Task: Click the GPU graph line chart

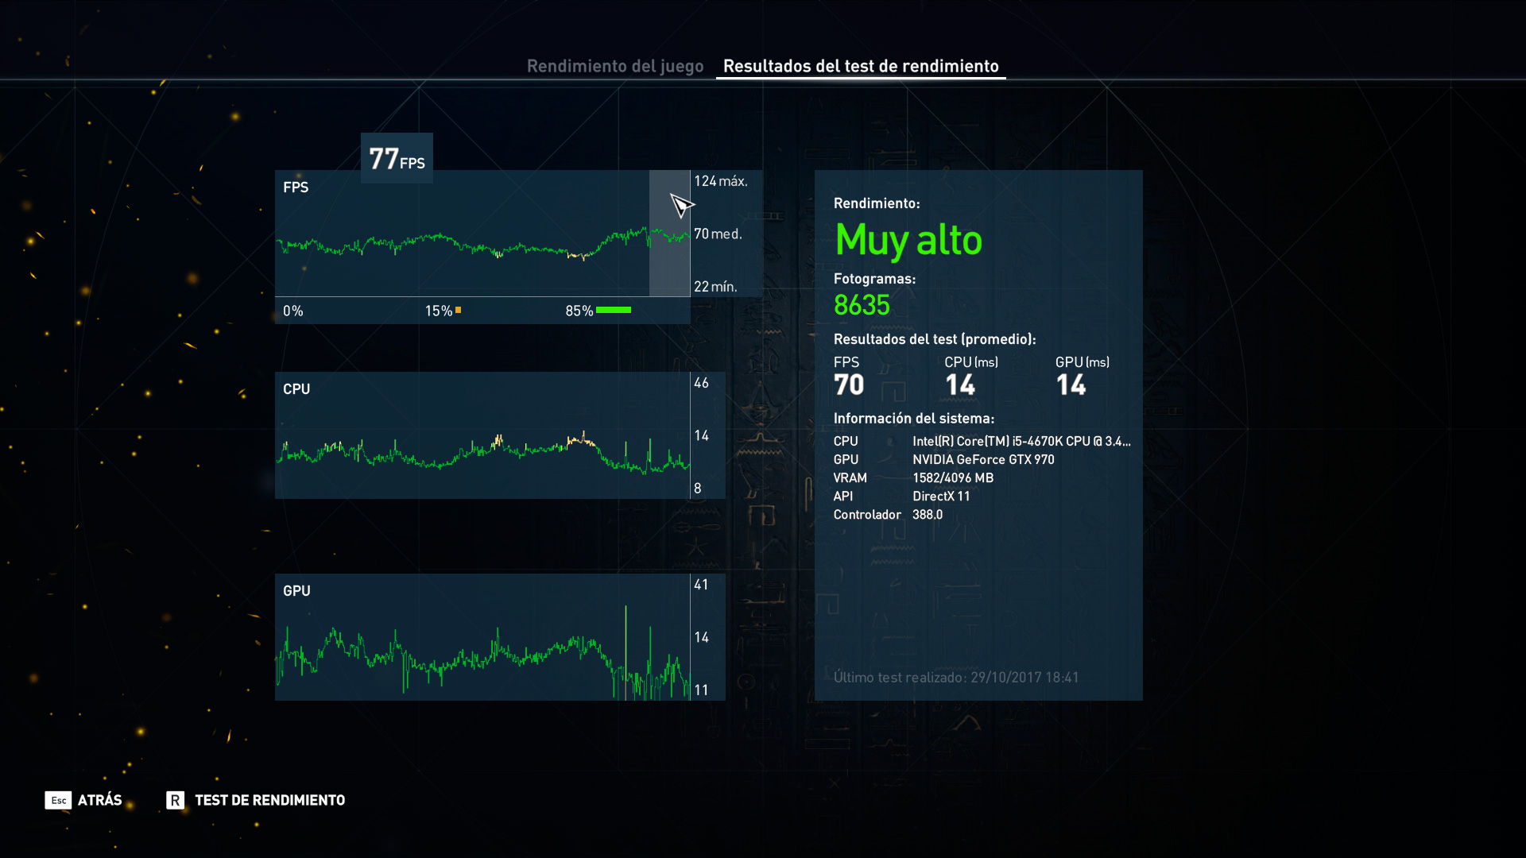Action: tap(482, 637)
